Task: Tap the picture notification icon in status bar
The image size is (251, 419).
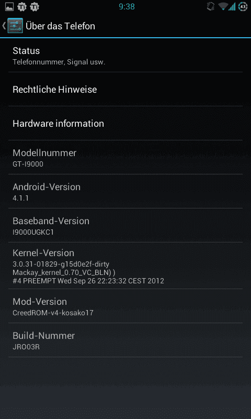Action: click(9, 7)
